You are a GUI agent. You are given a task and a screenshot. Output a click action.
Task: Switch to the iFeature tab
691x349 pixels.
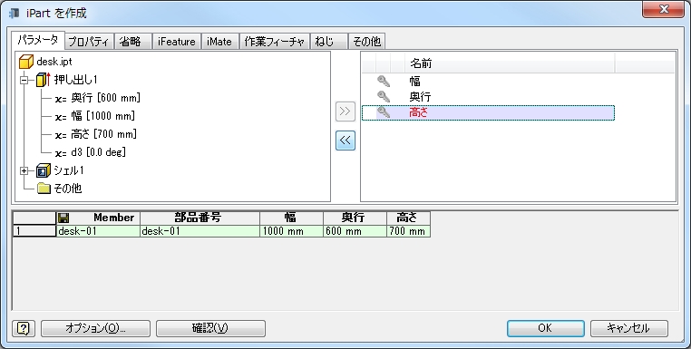[x=177, y=42]
